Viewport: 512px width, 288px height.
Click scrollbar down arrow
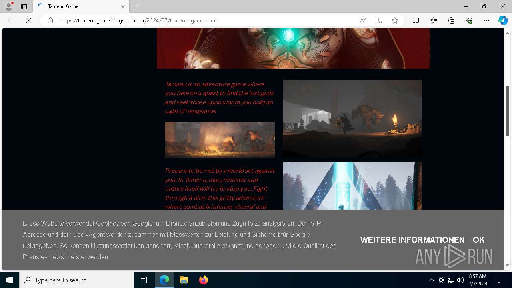point(508,265)
